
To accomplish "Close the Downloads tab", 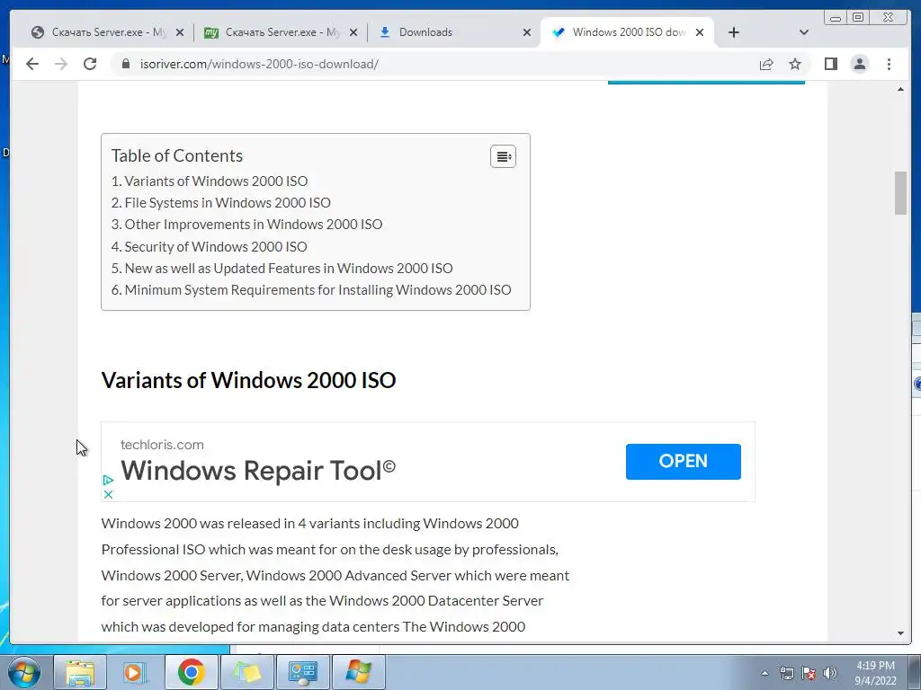I will pyautogui.click(x=527, y=32).
